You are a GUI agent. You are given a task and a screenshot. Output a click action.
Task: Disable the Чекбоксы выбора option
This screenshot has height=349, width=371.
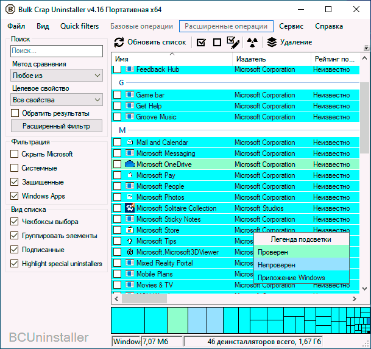tap(15, 222)
